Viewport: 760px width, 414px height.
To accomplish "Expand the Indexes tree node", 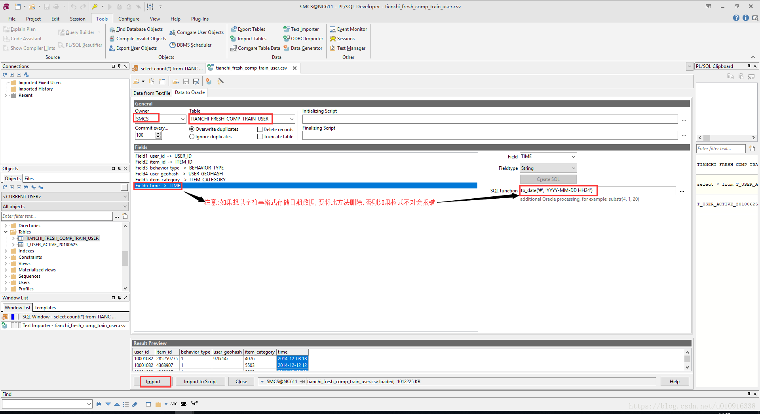I will (6, 251).
